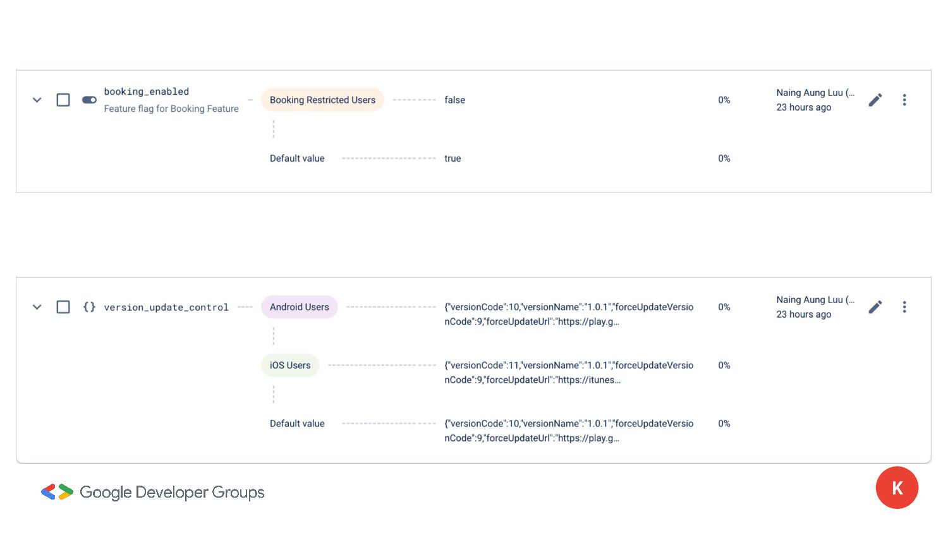The height and width of the screenshot is (533, 948).
Task: Check the booking_enabled row checkbox
Action: [x=63, y=100]
